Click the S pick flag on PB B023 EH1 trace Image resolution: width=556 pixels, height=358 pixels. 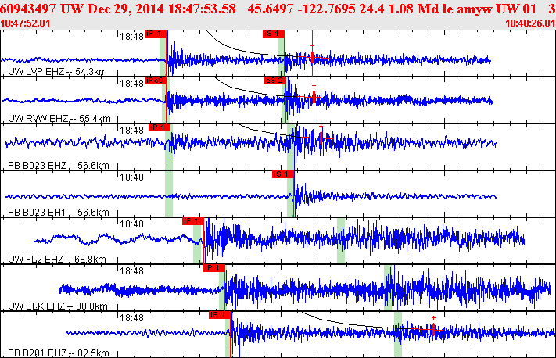pyautogui.click(x=282, y=174)
